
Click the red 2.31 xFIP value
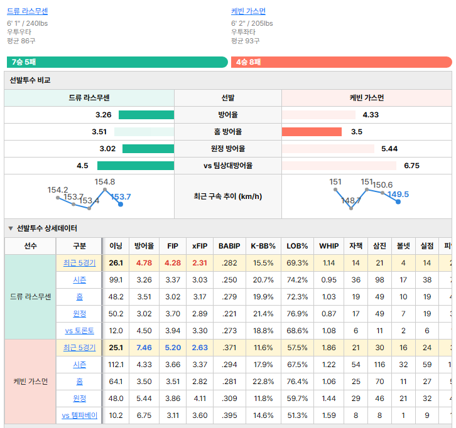point(200,263)
